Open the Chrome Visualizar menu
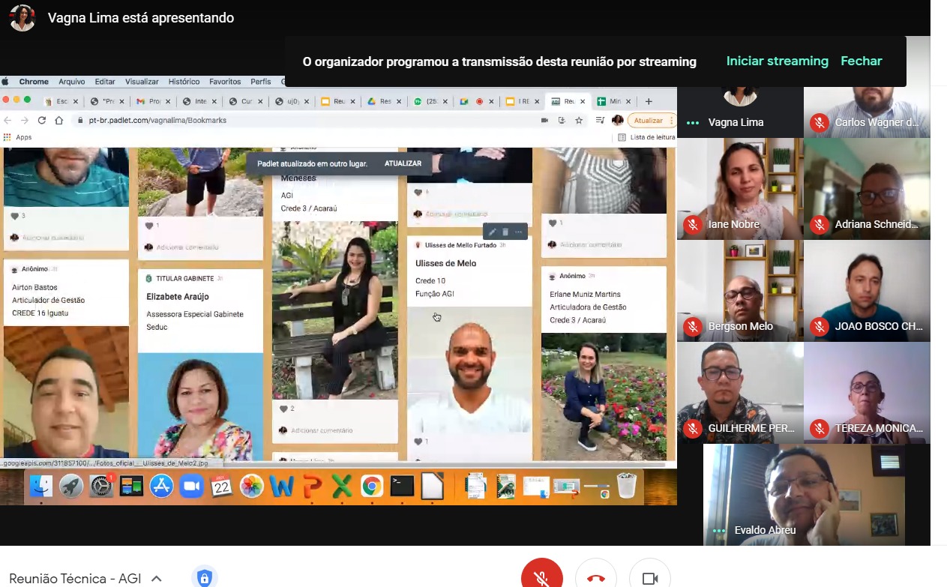Image resolution: width=947 pixels, height=587 pixels. point(142,82)
